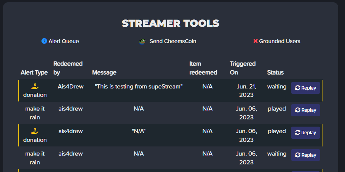Viewport: 345px width, 172px height.
Task: Click the Alert Type column header
Action: click(x=34, y=72)
